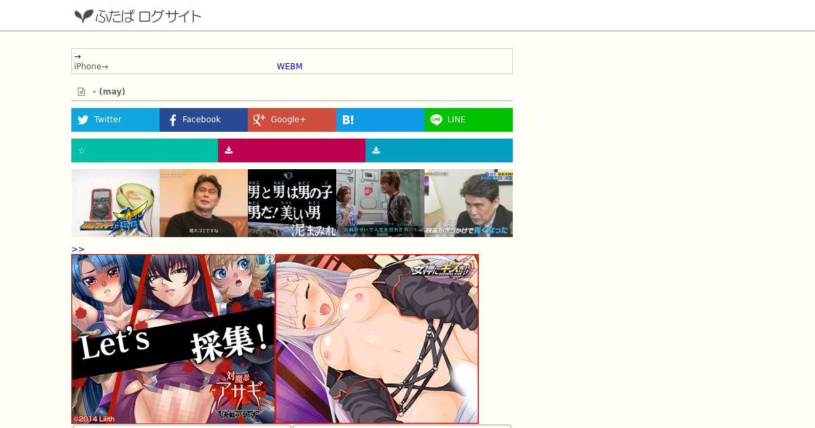Click the iPhone→ text
Screen dimensions: 815x428
(91, 67)
